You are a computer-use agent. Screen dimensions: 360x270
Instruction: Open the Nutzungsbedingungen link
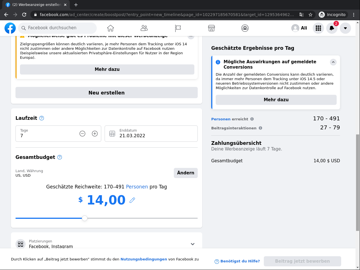(144, 259)
